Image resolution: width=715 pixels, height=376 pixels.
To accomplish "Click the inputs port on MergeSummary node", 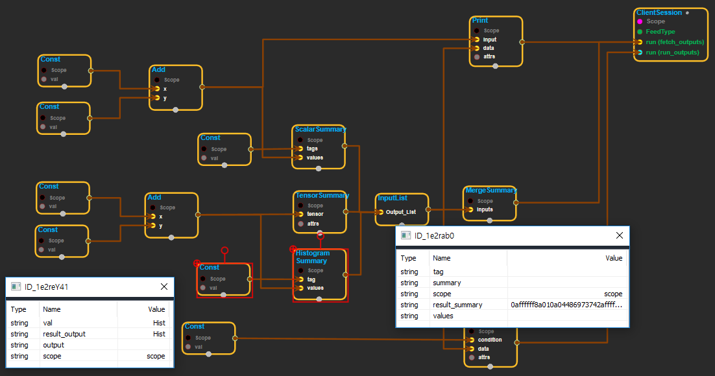I will 470,209.
